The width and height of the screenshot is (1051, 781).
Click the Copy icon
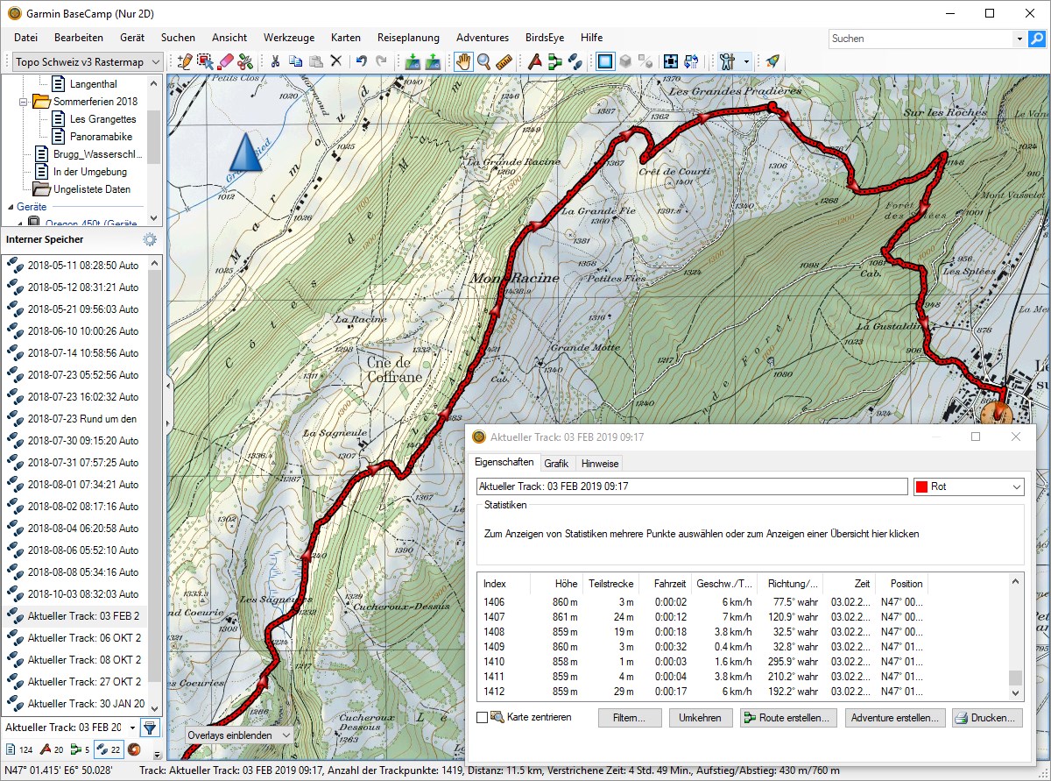point(295,61)
